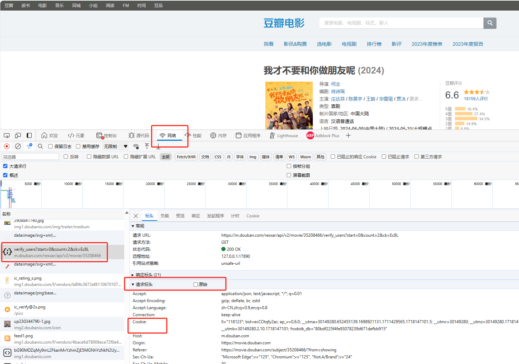The width and height of the screenshot is (519, 364).
Task: Open network conditions wifi-gear icon
Action: [x=136, y=147]
